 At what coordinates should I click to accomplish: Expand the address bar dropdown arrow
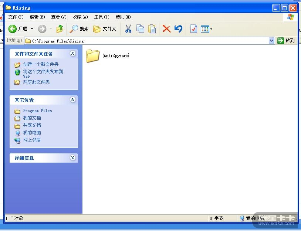pos(271,41)
